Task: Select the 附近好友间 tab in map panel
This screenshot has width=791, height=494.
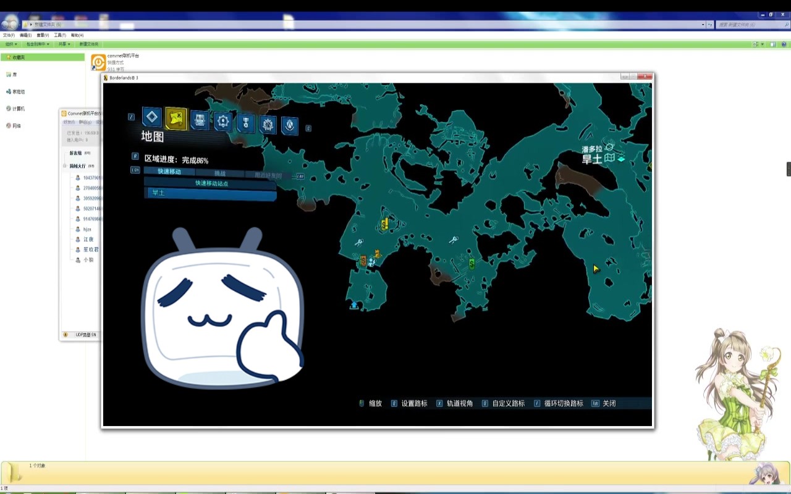Action: pos(268,175)
